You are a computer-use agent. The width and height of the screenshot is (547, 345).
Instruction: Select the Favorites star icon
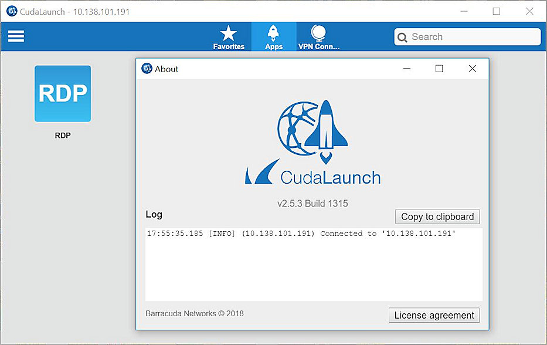pyautogui.click(x=229, y=32)
